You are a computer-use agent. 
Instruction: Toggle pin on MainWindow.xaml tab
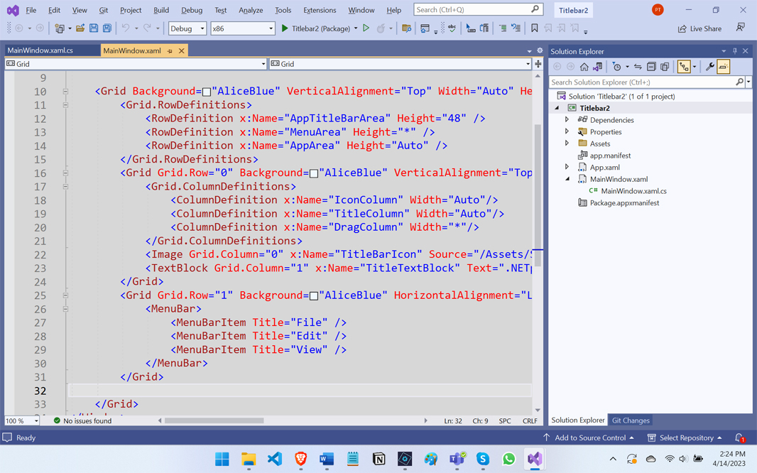point(170,51)
